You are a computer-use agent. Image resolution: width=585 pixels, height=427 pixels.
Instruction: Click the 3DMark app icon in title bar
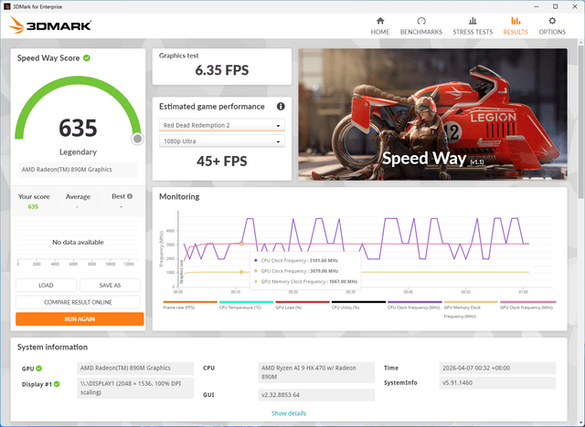point(6,6)
